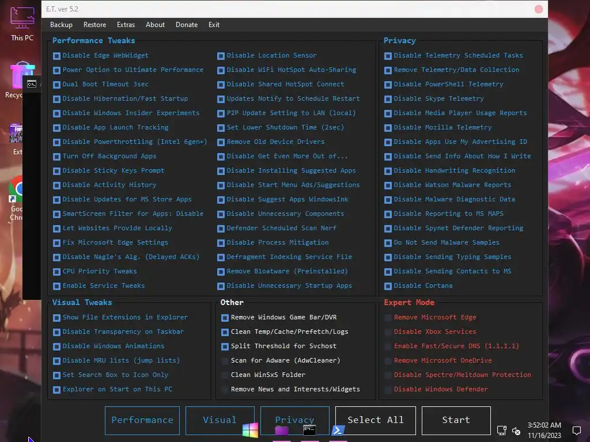Screen dimensions: 590x442
Task: Toggle Disable Mozilla Telemetry checkbox
Action: tap(388, 128)
